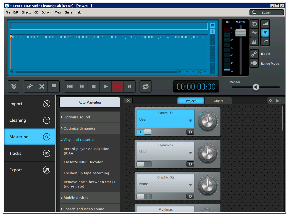
Task: Select track number 3
Action: (212, 43)
